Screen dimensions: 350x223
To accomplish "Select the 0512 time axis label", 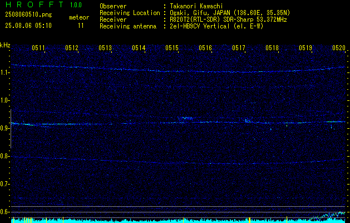I will pos(72,47).
